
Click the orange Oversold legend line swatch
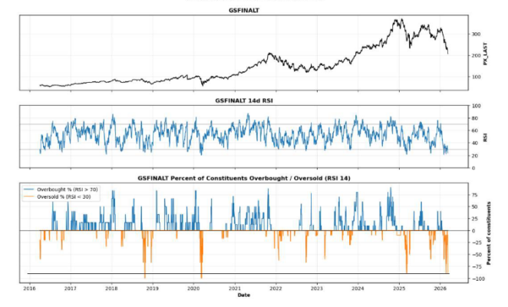click(x=30, y=196)
